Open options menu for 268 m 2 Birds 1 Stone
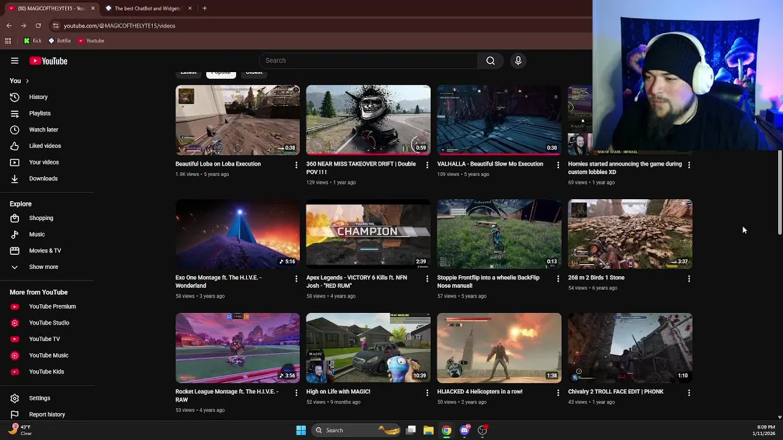 point(689,279)
